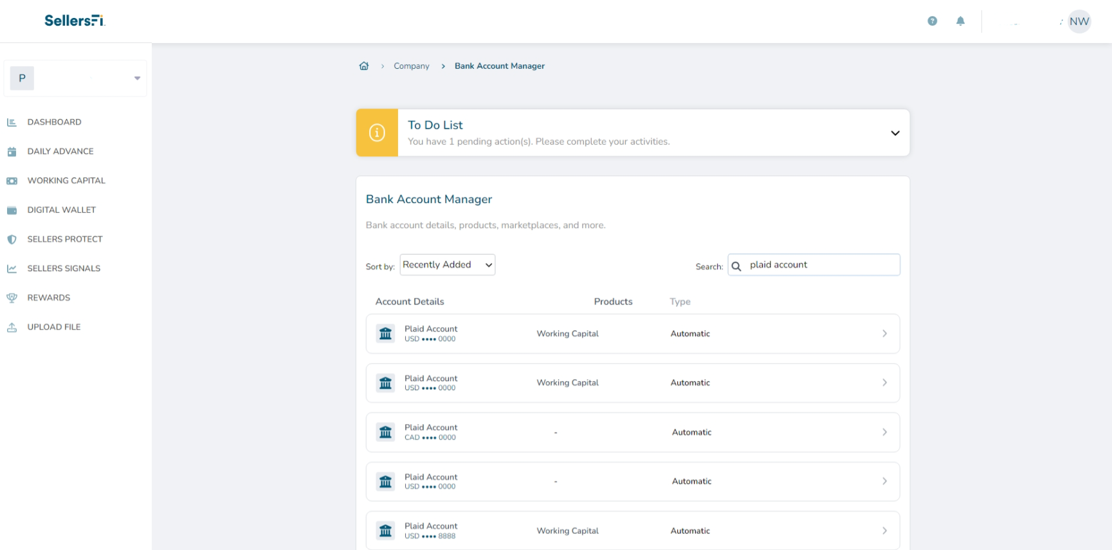Click the CAD •••• 0000 account number
1112x550 pixels.
(430, 438)
